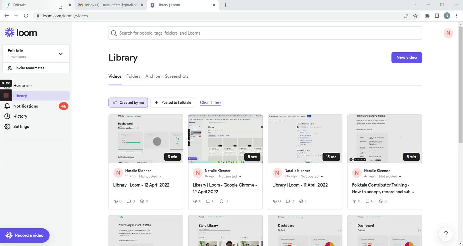Click views eye icon on 12 April 2022 video
Viewport: 463px width, 246px height.
115,201
